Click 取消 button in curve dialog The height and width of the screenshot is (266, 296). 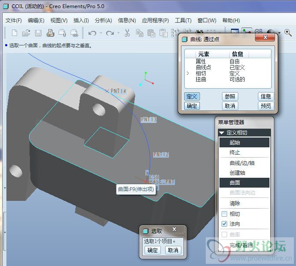click(230, 106)
